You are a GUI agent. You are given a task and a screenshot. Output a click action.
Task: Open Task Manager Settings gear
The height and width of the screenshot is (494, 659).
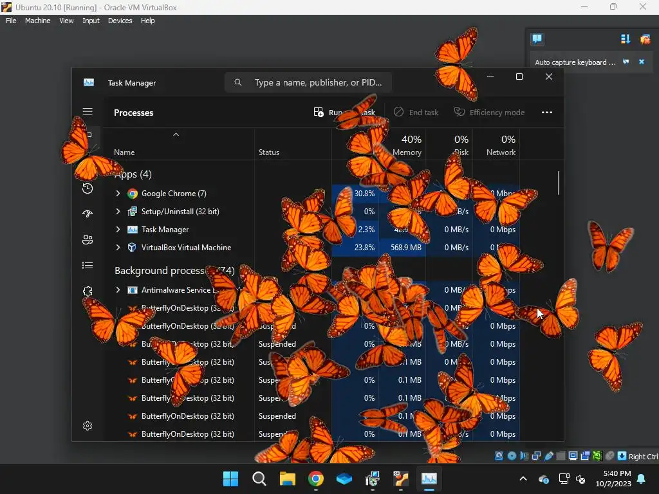pyautogui.click(x=88, y=426)
